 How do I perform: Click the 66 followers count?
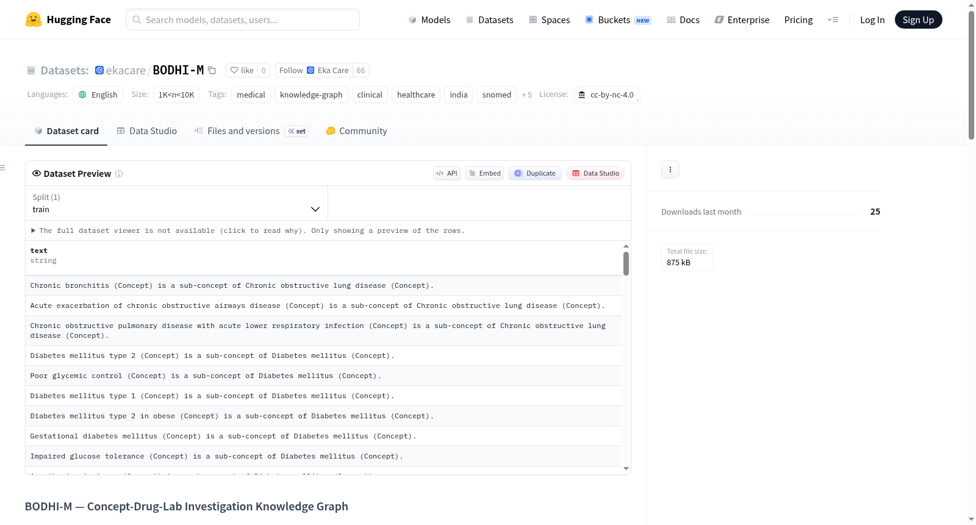[x=361, y=70]
